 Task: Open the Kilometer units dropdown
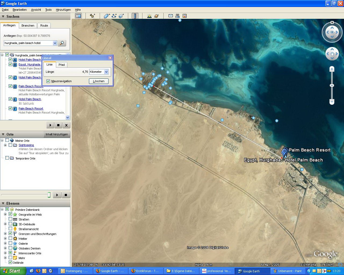106,72
